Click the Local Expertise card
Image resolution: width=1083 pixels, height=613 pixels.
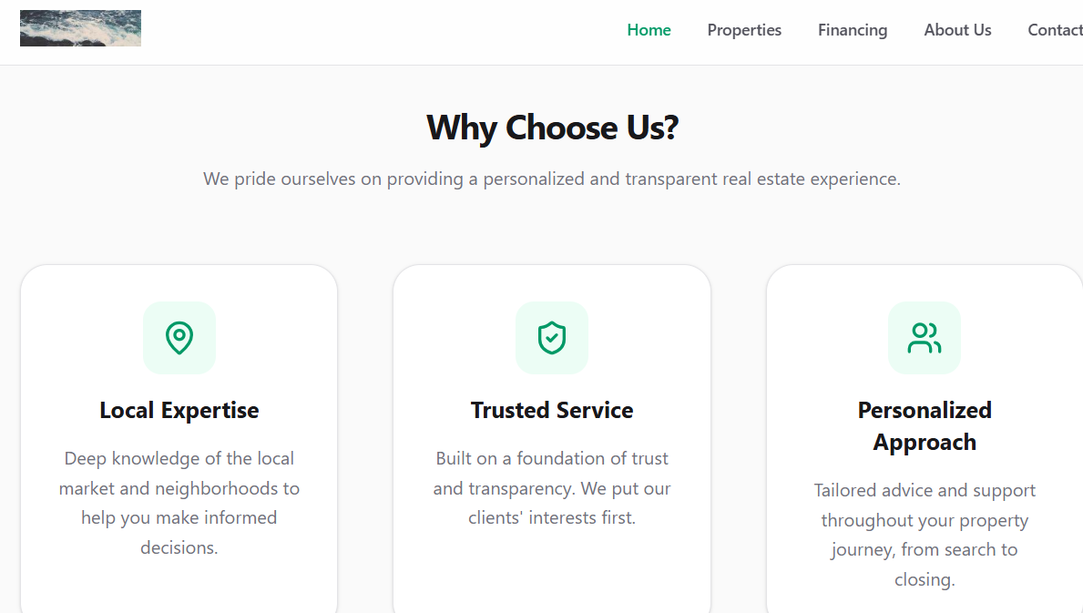point(179,437)
